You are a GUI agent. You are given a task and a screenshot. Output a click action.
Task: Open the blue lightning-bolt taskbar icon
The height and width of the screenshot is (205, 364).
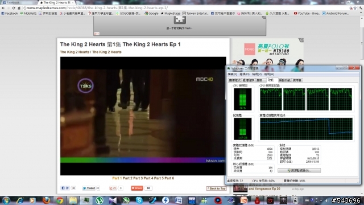(166, 200)
